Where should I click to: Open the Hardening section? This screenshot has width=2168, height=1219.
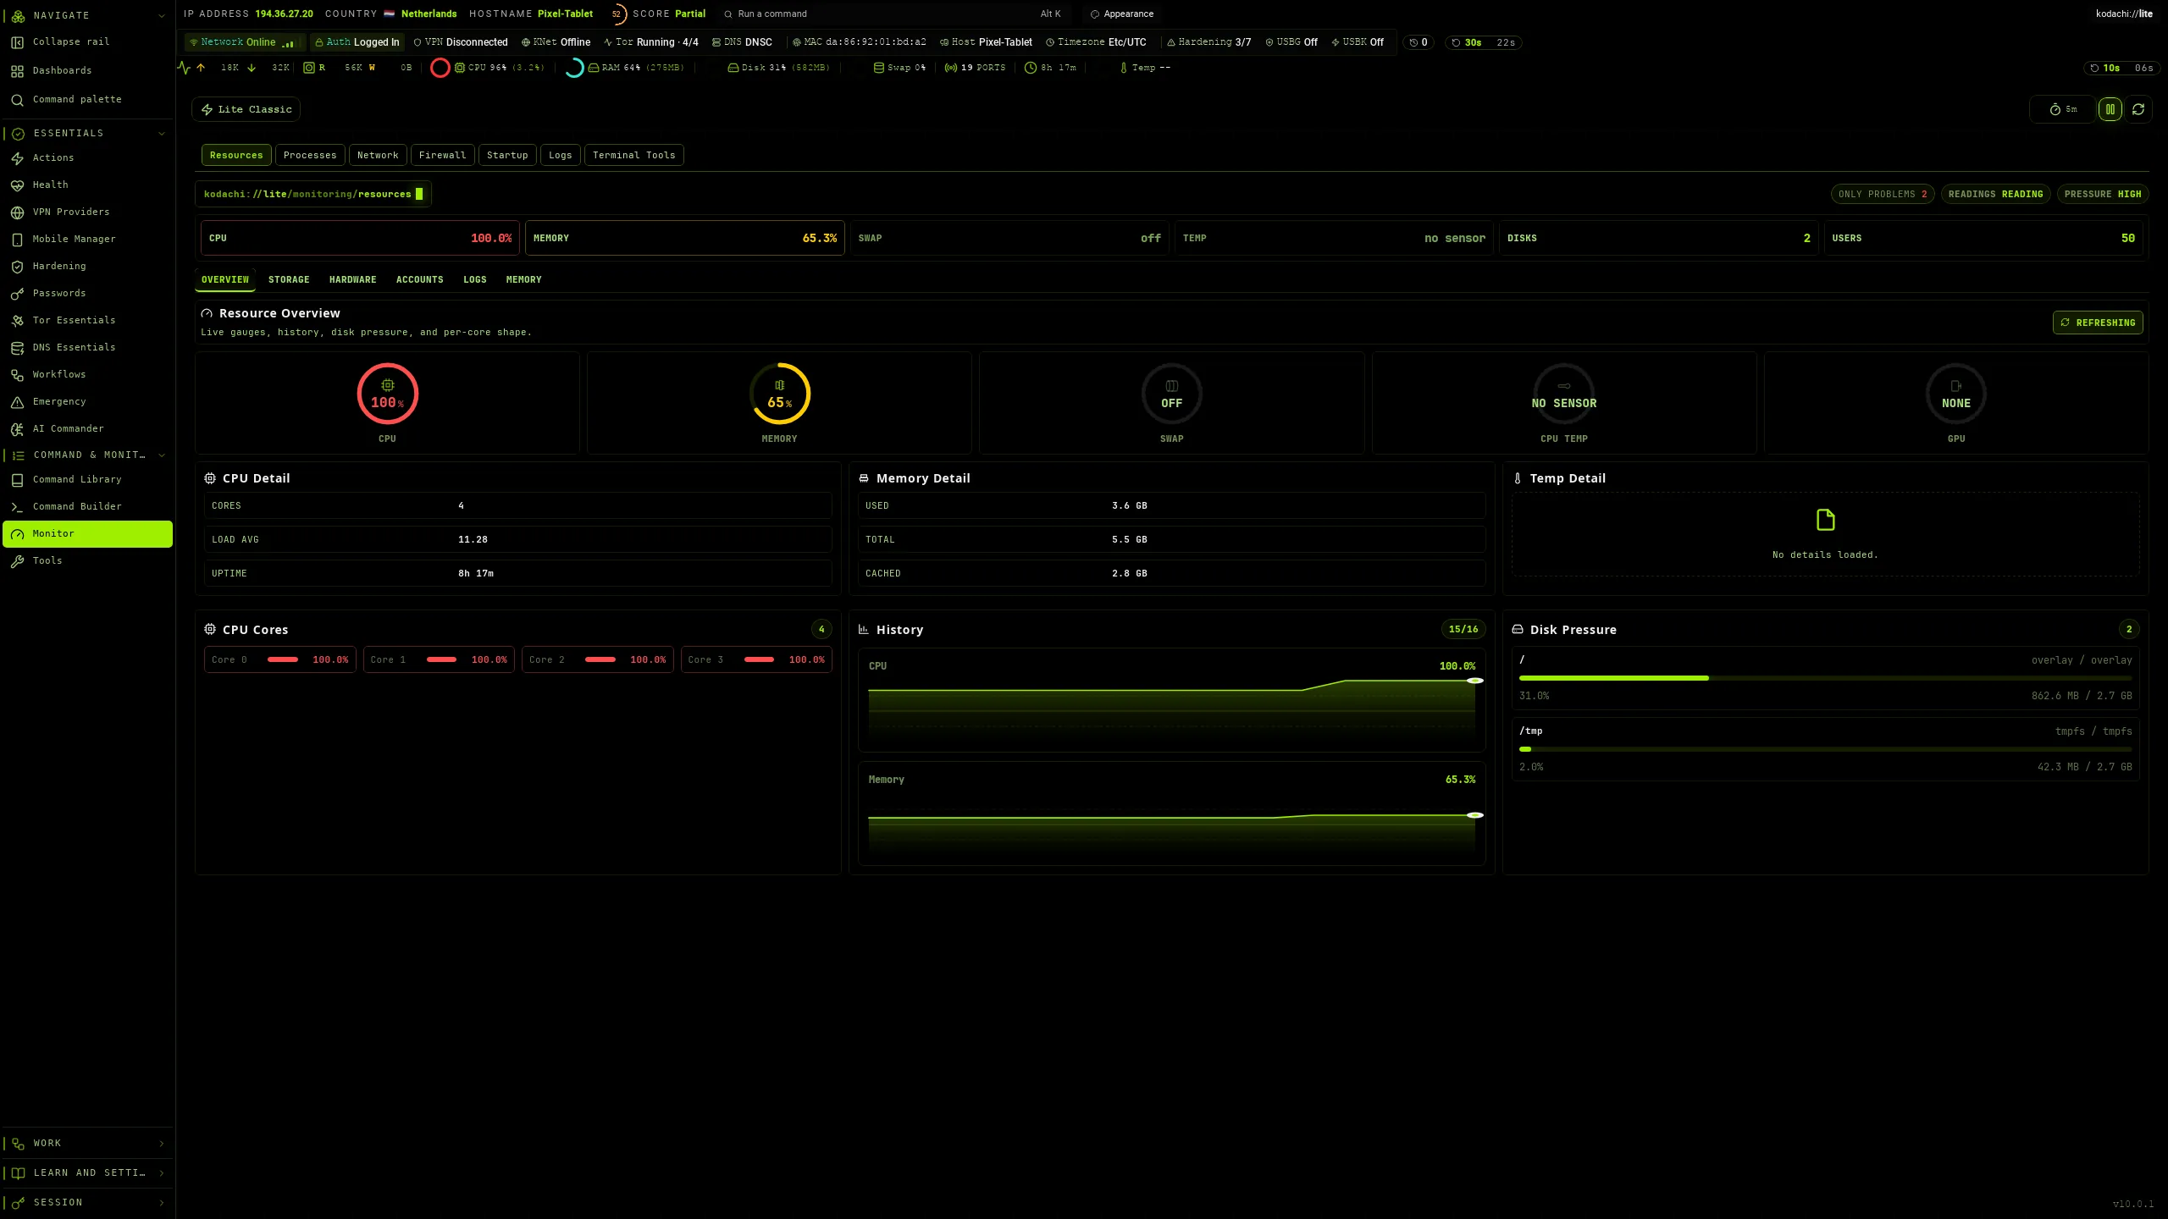tap(87, 267)
